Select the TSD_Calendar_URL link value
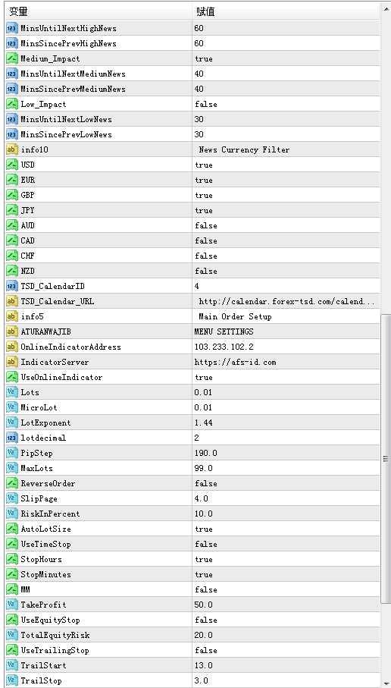Image resolution: width=391 pixels, height=688 pixels. tap(286, 302)
